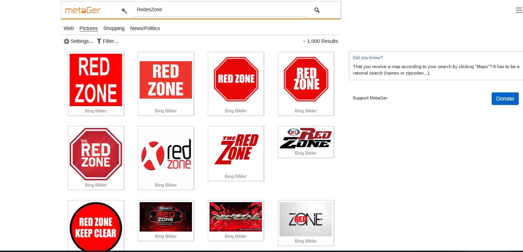Screen dimensions: 523x252
Task: Submit search with the magnifier icon
Action: coord(317,10)
